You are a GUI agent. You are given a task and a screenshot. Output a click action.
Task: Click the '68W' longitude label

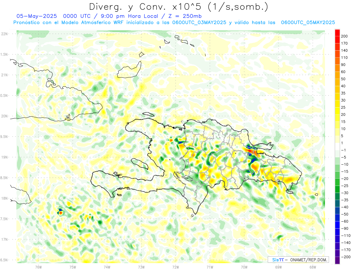click(313, 267)
